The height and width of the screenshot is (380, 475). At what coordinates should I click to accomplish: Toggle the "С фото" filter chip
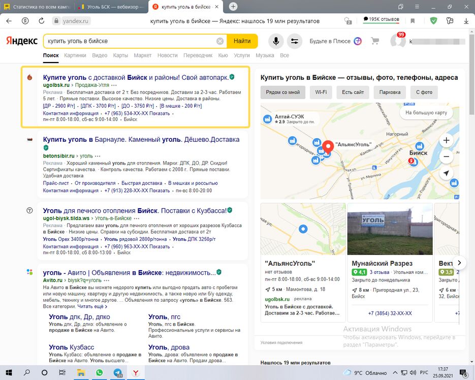click(x=424, y=92)
